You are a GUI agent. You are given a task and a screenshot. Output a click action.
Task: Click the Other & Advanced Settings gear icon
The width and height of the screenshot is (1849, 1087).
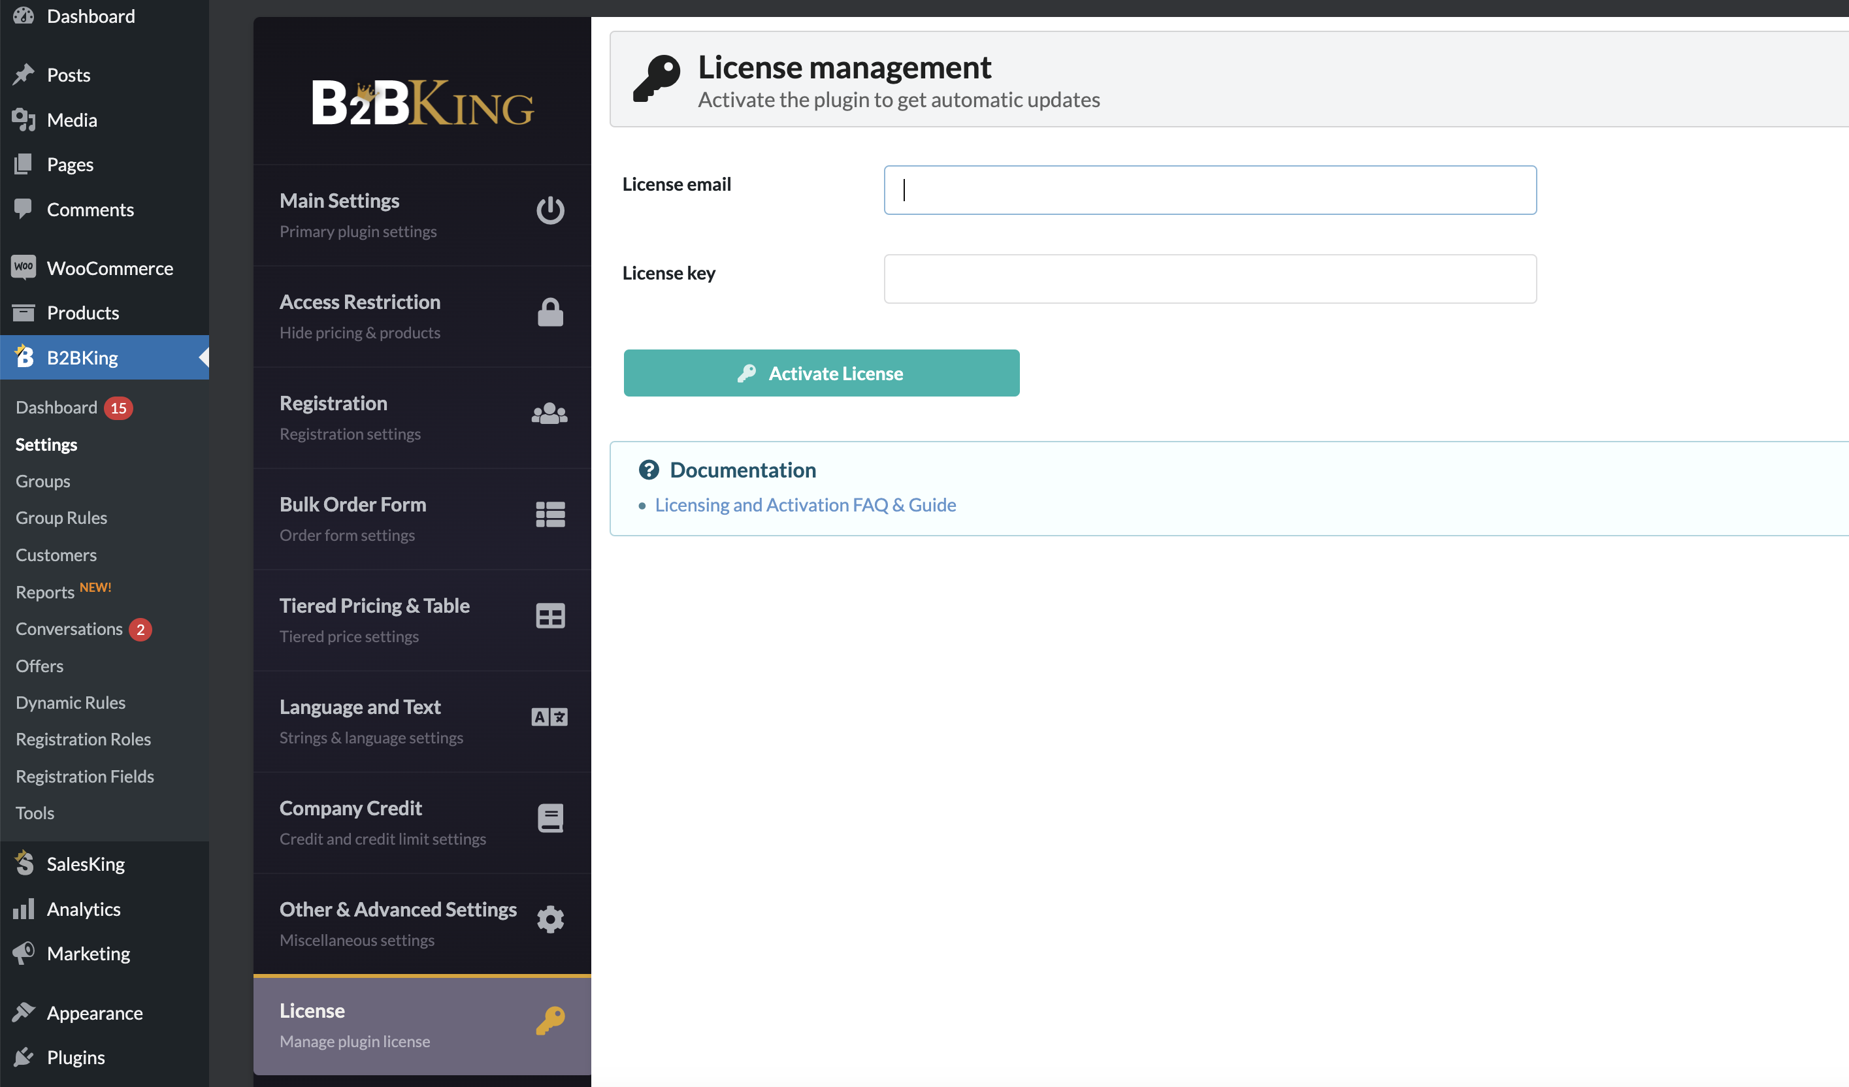[x=549, y=919]
